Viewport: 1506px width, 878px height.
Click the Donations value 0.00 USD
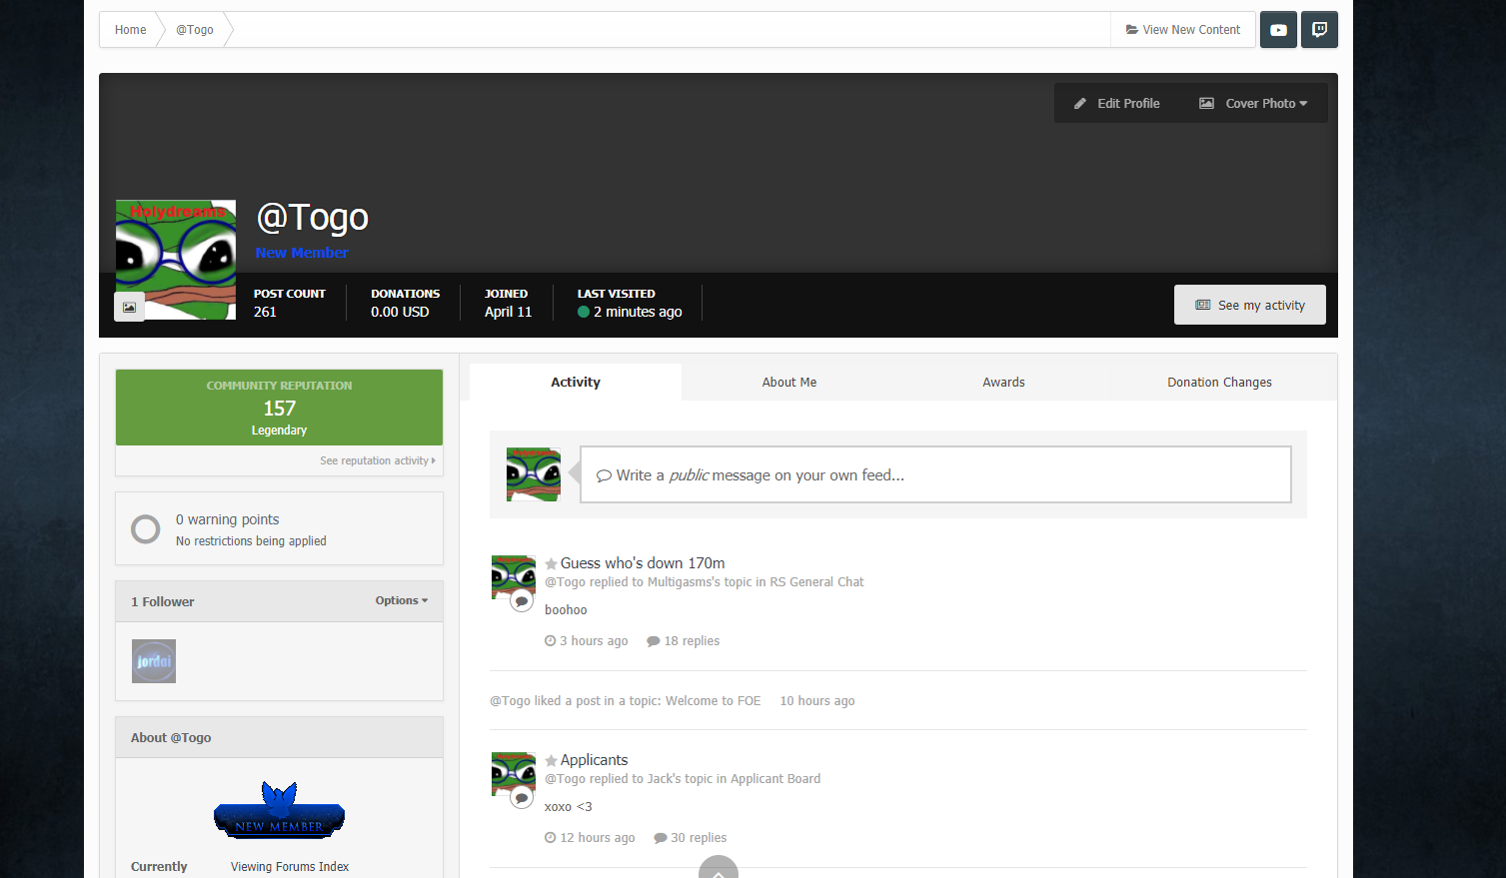[x=400, y=312]
